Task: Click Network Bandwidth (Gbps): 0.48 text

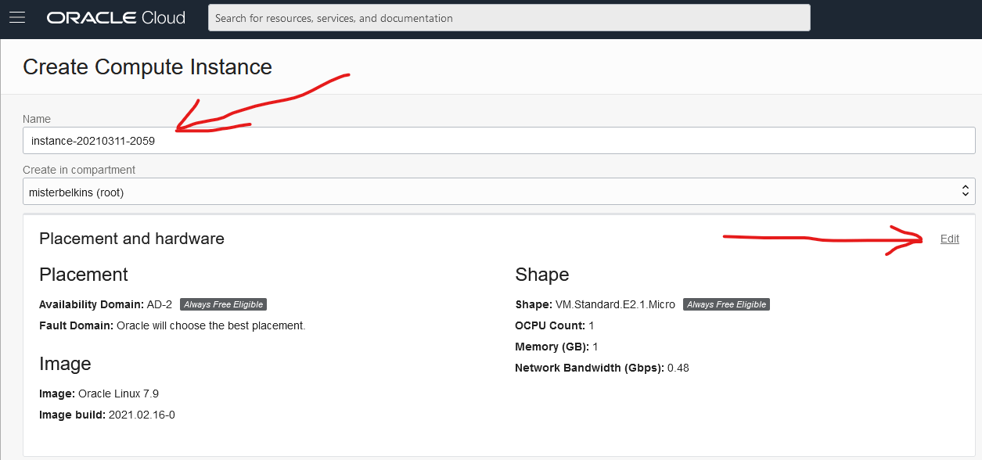Action: point(602,368)
